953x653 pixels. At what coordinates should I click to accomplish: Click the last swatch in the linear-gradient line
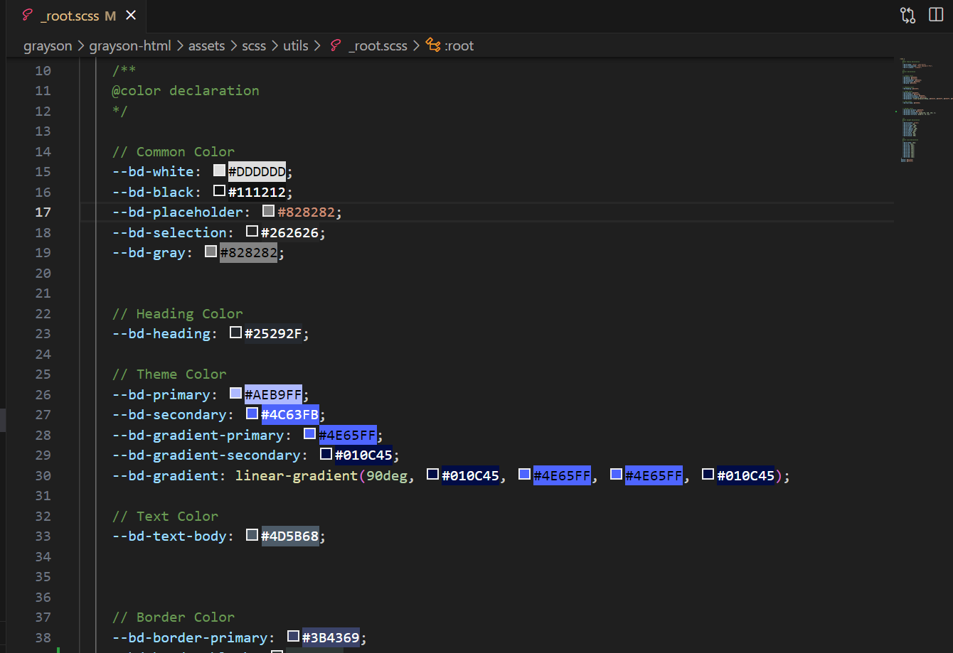[708, 475]
